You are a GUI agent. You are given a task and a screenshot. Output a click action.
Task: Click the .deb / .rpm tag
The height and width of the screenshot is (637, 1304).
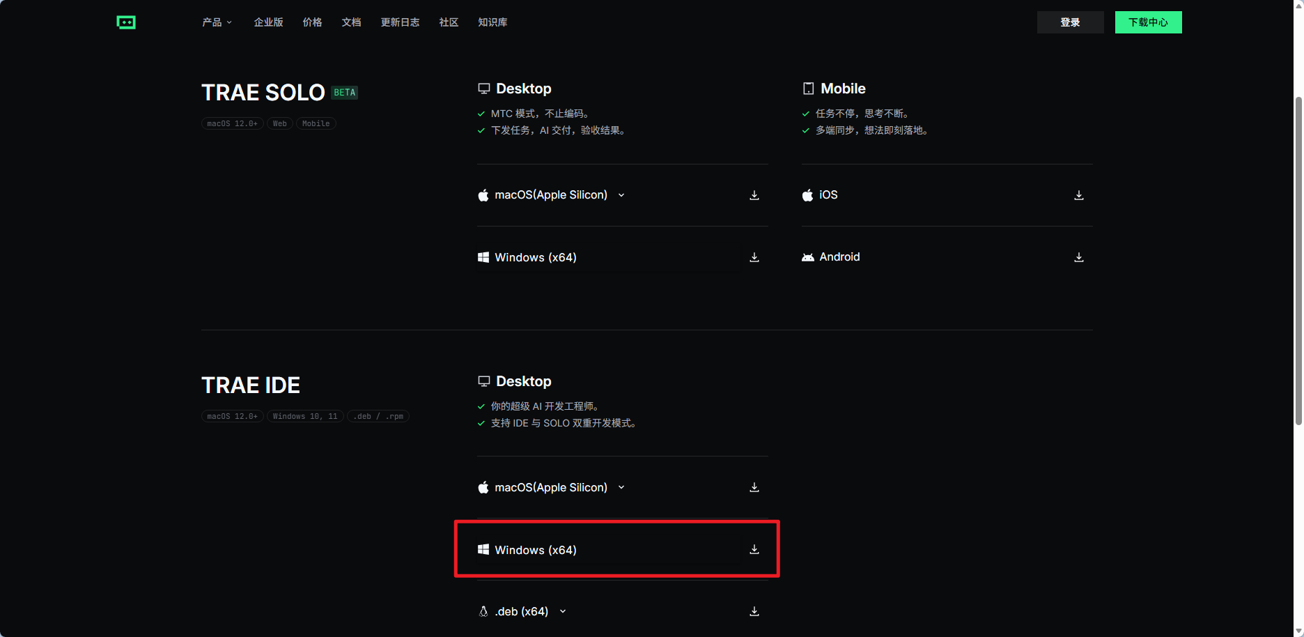point(378,416)
